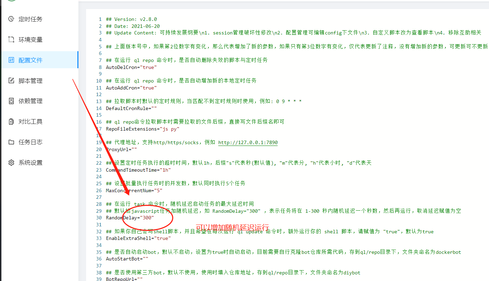The height and width of the screenshot is (281, 489).
Task: Click the file icon beside 对比工具
Action: 12,122
